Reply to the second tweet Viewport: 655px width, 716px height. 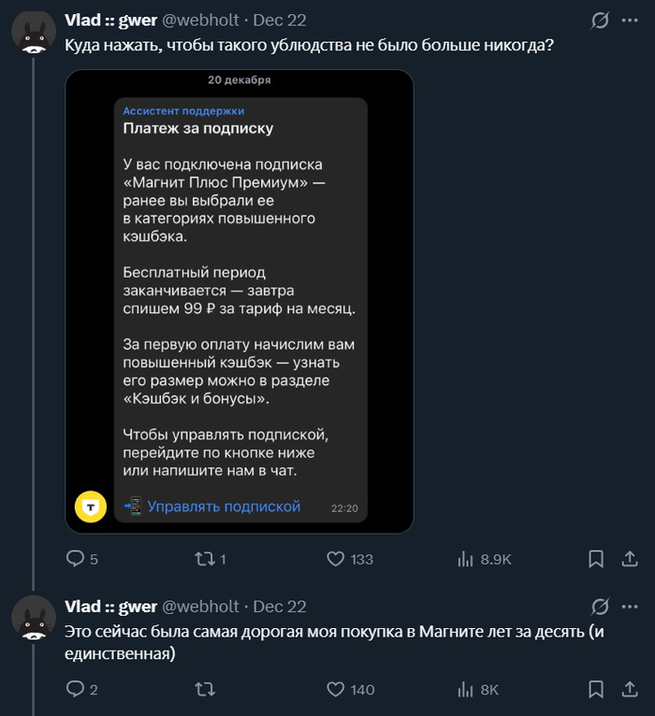click(x=76, y=689)
